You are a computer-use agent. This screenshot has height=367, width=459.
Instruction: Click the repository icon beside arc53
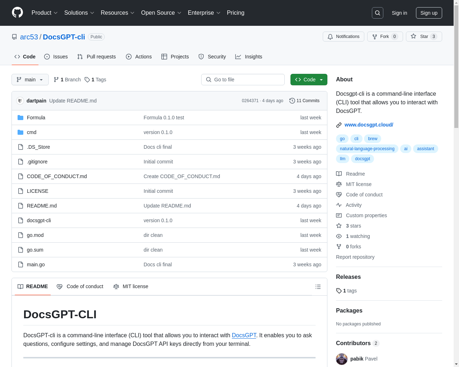click(x=14, y=37)
